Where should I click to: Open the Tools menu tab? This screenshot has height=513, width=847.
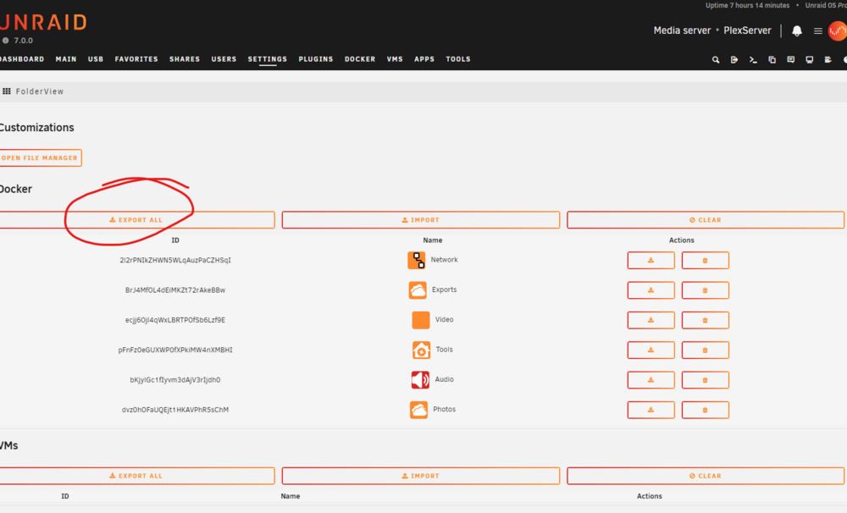click(458, 59)
